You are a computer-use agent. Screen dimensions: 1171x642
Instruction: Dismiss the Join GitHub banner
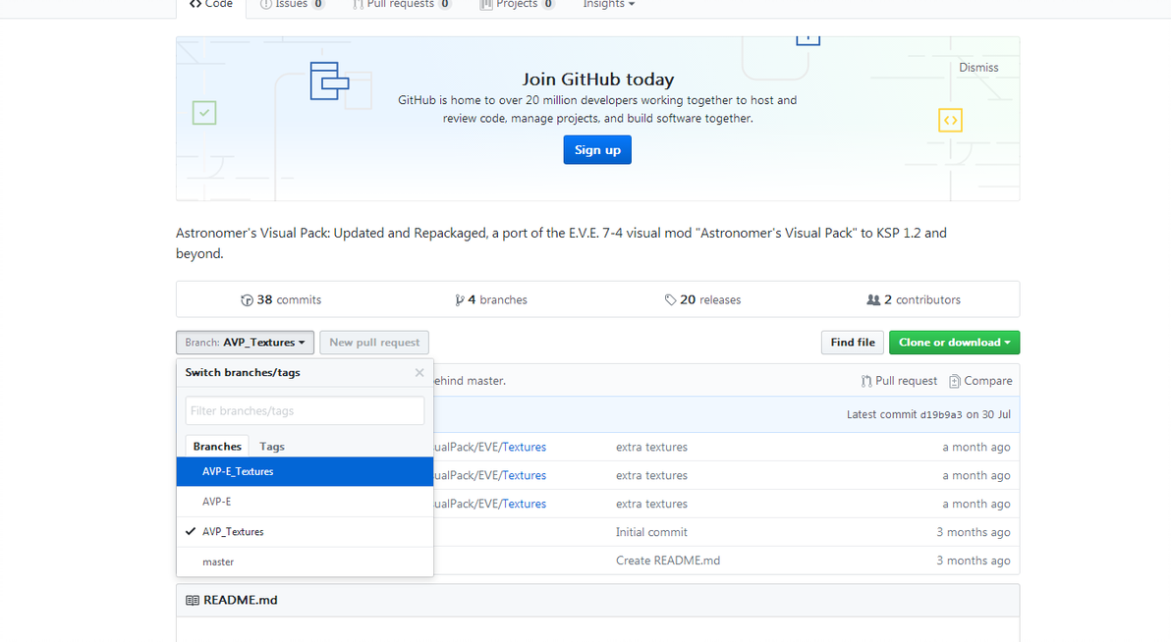(x=978, y=68)
